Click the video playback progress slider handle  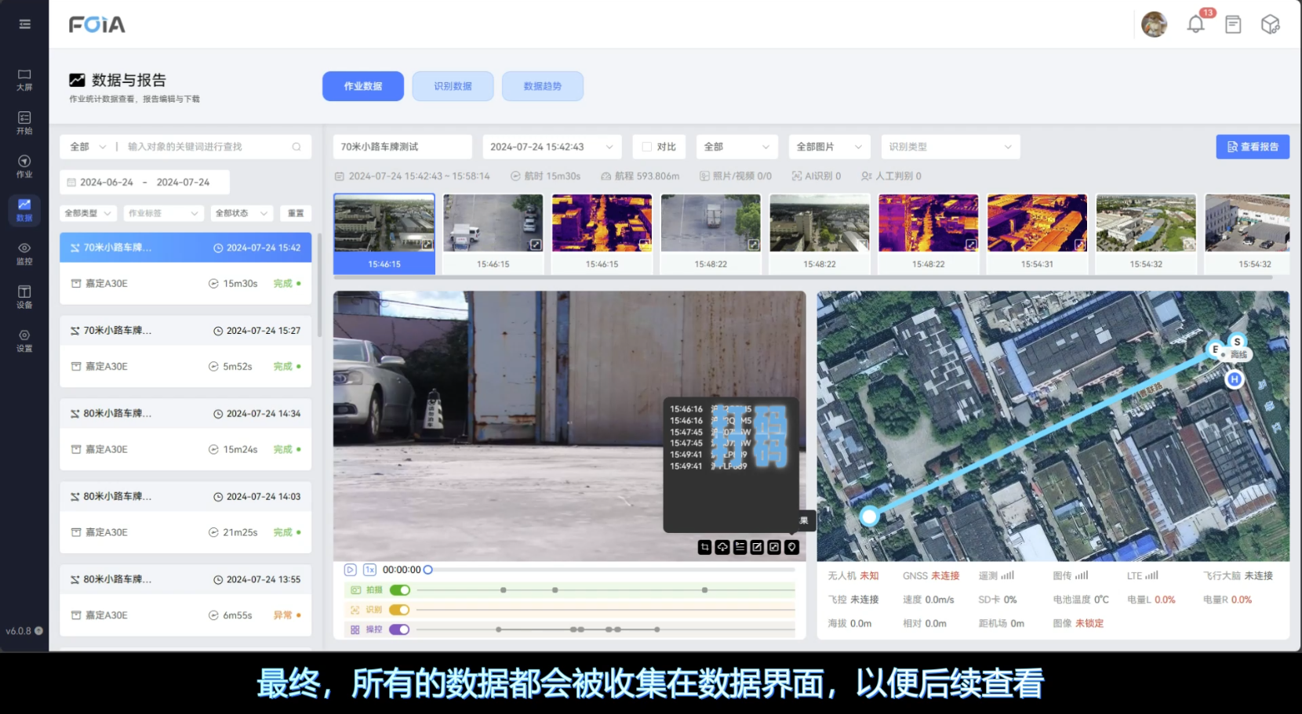click(x=428, y=570)
